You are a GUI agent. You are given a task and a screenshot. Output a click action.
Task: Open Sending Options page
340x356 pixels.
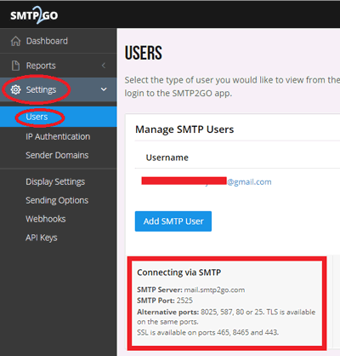[57, 200]
